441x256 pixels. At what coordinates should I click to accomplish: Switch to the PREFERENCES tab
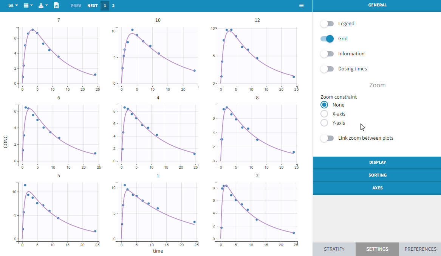pyautogui.click(x=420, y=249)
